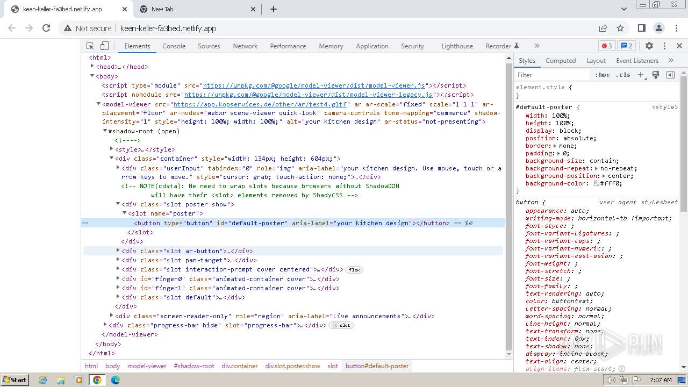Image resolution: width=688 pixels, height=387 pixels.
Task: Open the Chrome profile avatar
Action: click(x=659, y=28)
